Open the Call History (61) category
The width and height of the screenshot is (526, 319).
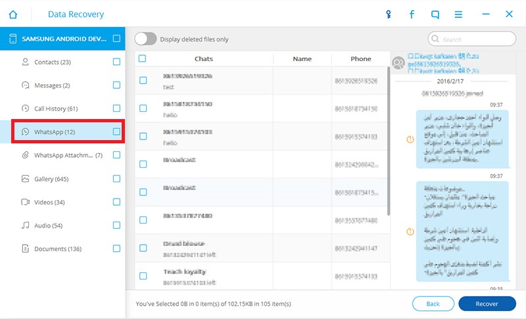[x=62, y=109]
